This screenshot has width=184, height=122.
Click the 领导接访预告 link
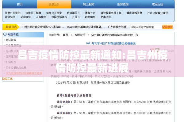coord(59,17)
